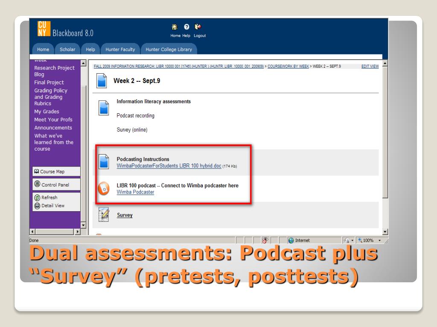Open the Control Panel button
The height and width of the screenshot is (327, 437).
(56, 184)
